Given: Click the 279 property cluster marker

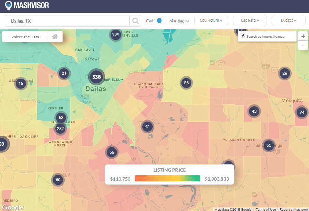Looking at the screenshot, I should coord(116,34).
